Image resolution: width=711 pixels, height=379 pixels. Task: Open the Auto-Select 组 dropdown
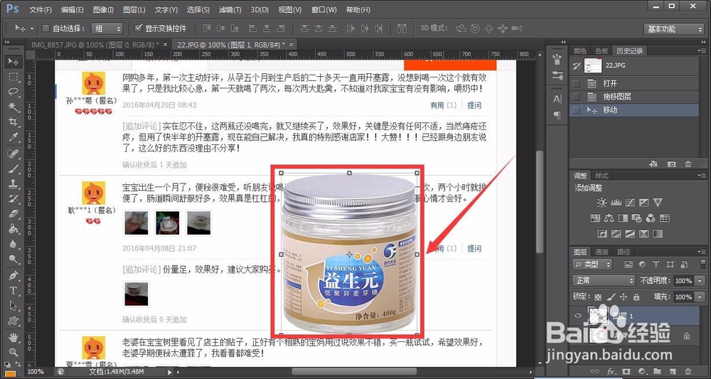point(107,28)
